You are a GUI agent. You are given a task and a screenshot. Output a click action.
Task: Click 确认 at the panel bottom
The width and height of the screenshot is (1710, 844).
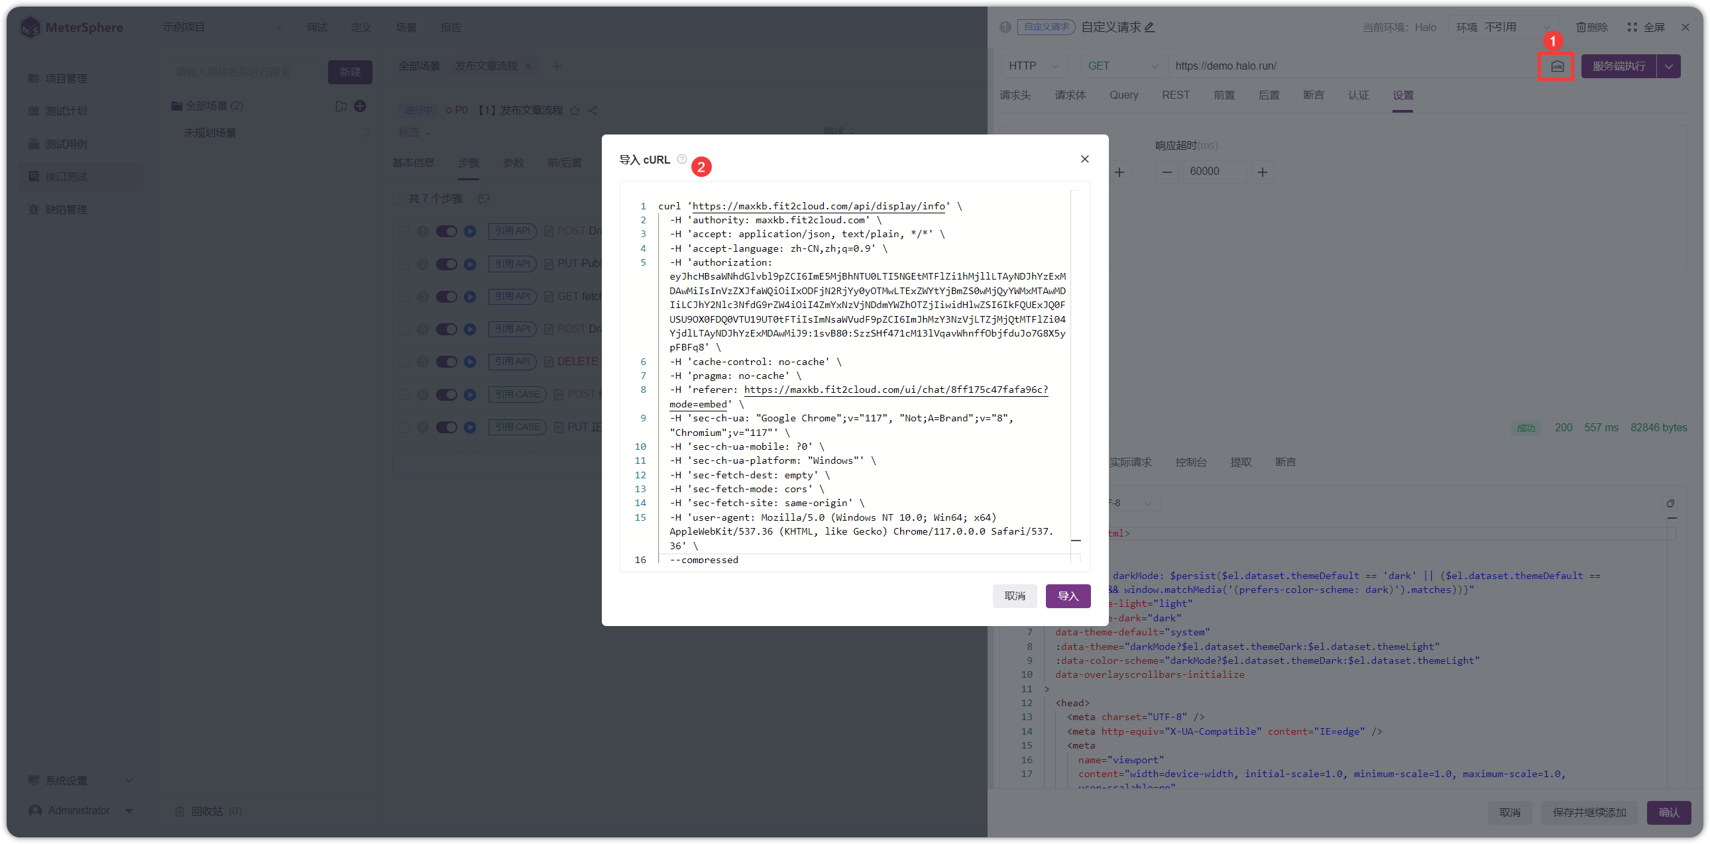click(1668, 812)
